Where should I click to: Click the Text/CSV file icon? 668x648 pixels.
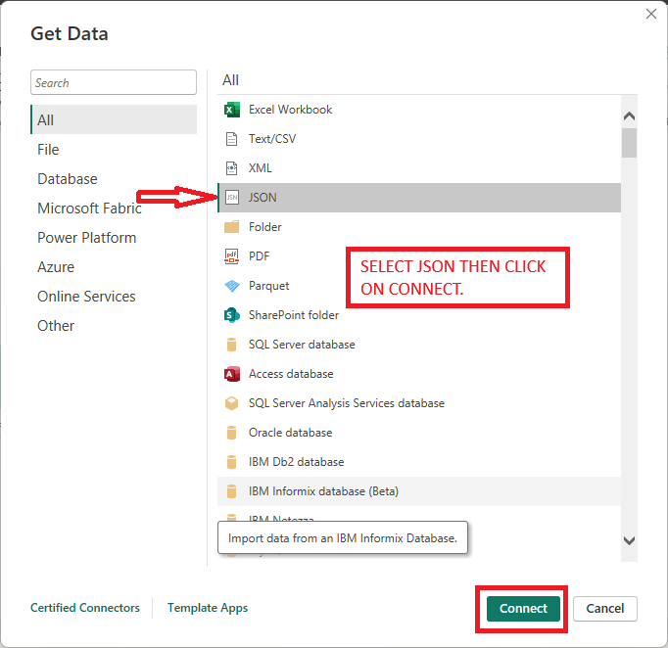click(x=231, y=139)
